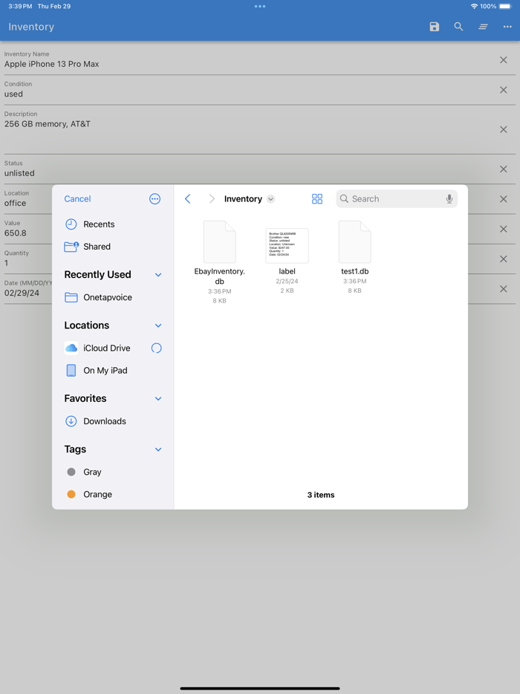Click the Condition field value used
Screen dimensions: 520x694
pyautogui.click(x=13, y=94)
